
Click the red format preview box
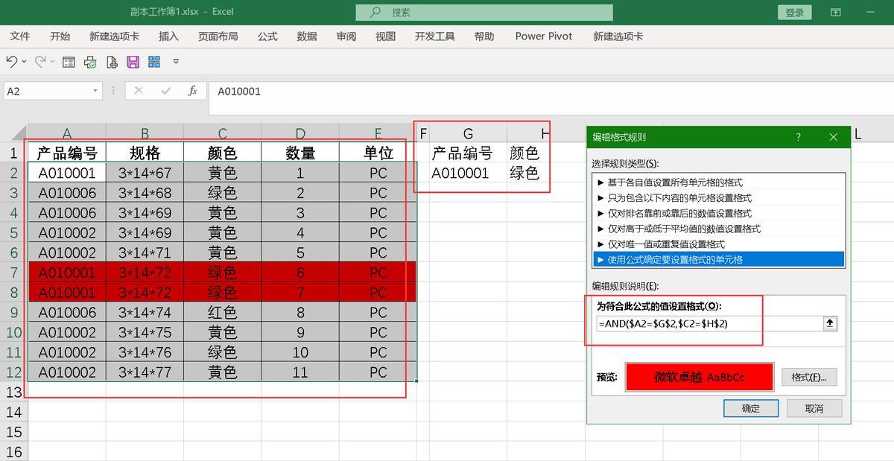point(700,377)
